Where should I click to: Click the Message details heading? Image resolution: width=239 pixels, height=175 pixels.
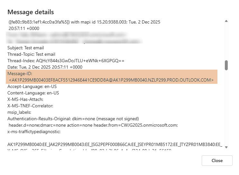31,12
